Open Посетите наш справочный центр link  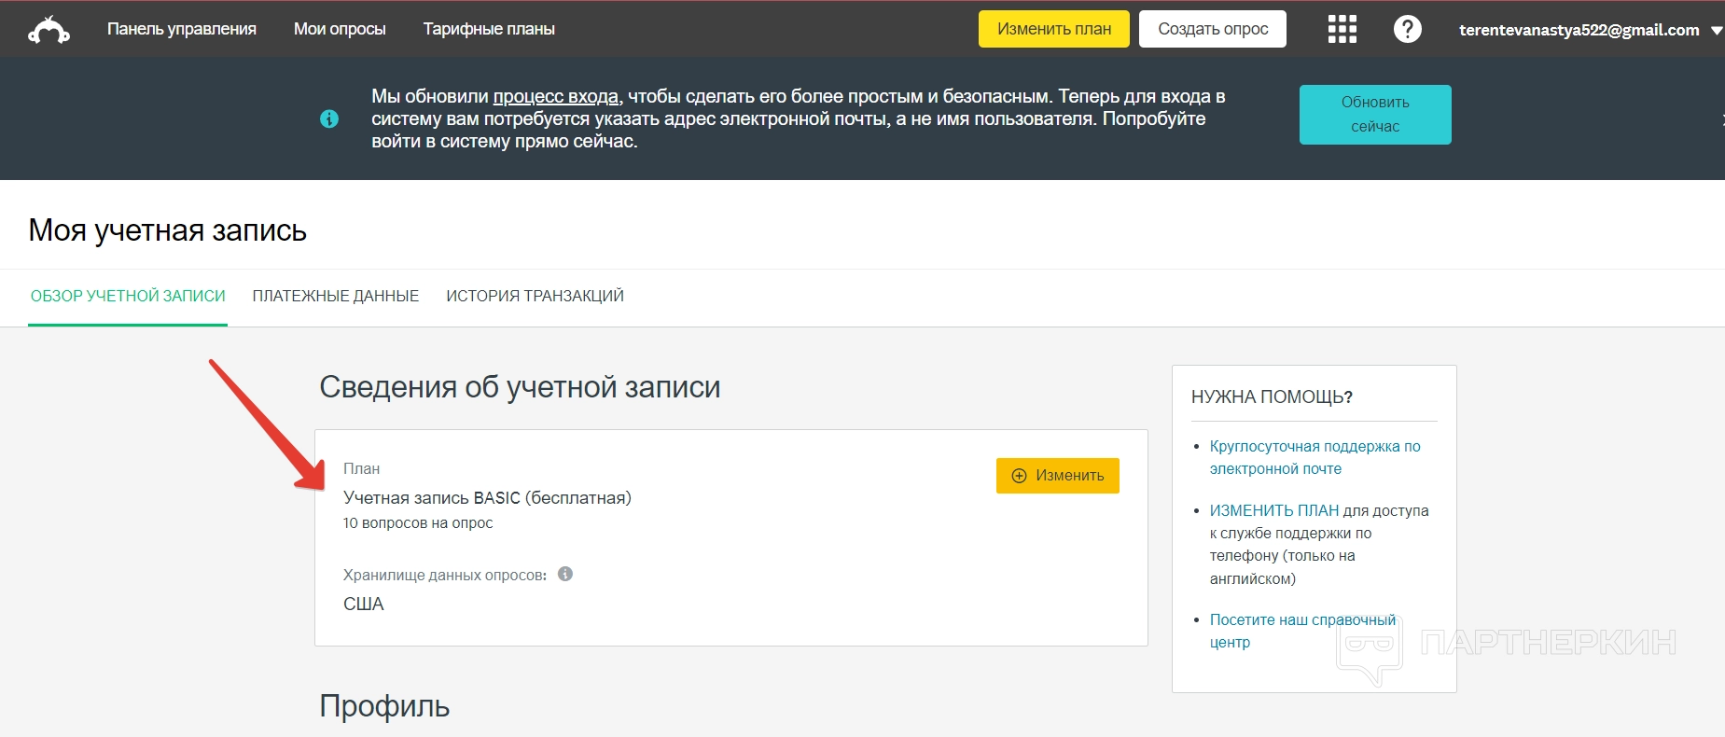1301,620
